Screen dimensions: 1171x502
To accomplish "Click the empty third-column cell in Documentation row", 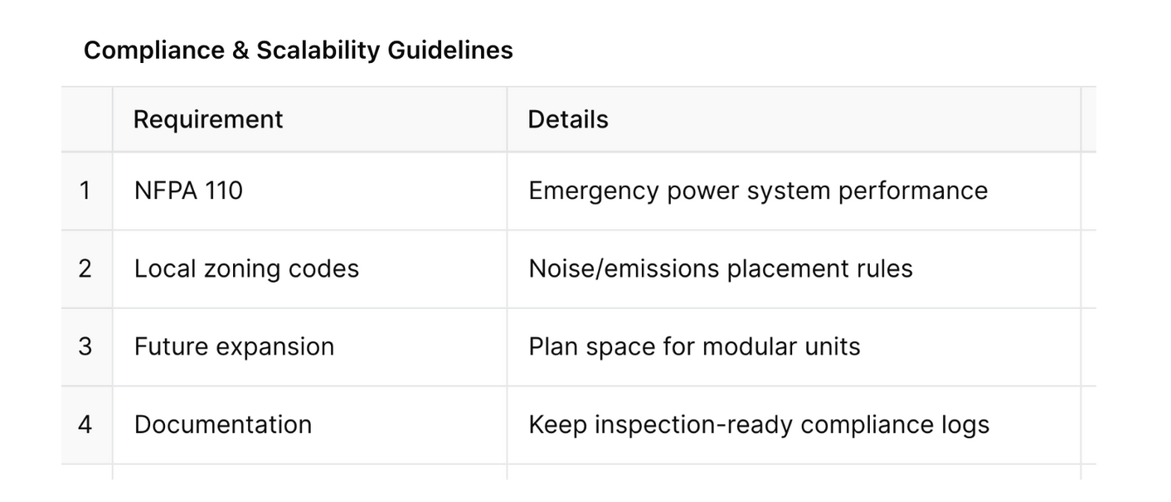I will click(x=1089, y=424).
